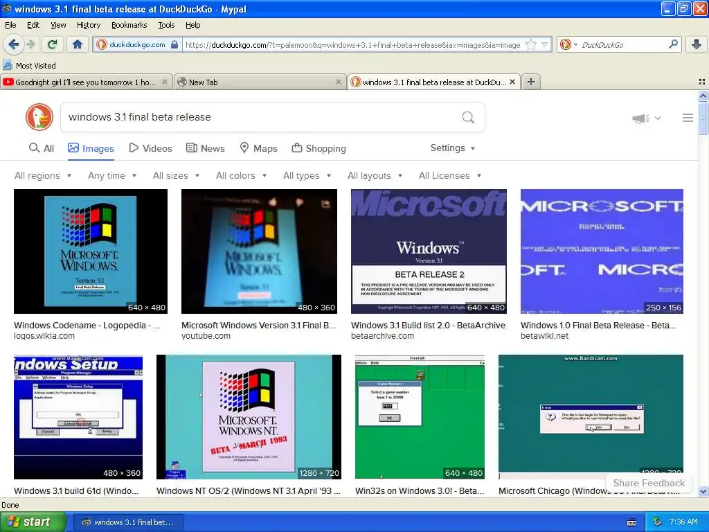This screenshot has height=532, width=709.
Task: Expand the Settings dropdown
Action: (x=453, y=148)
